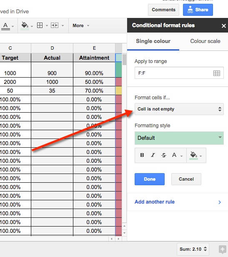This screenshot has width=228, height=257.
Task: Click the blue Share button
Action: [x=198, y=10]
